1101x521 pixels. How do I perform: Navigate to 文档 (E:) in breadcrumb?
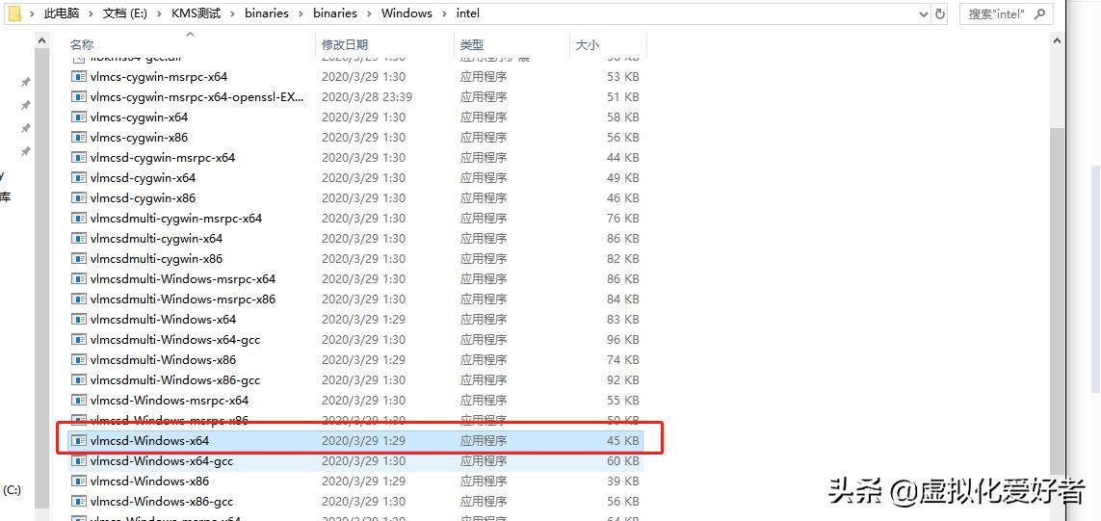[125, 13]
